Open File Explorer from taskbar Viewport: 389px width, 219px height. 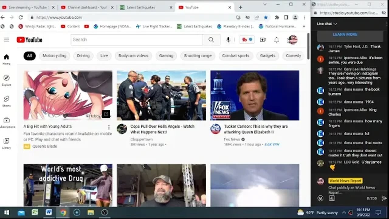[x=91, y=212]
